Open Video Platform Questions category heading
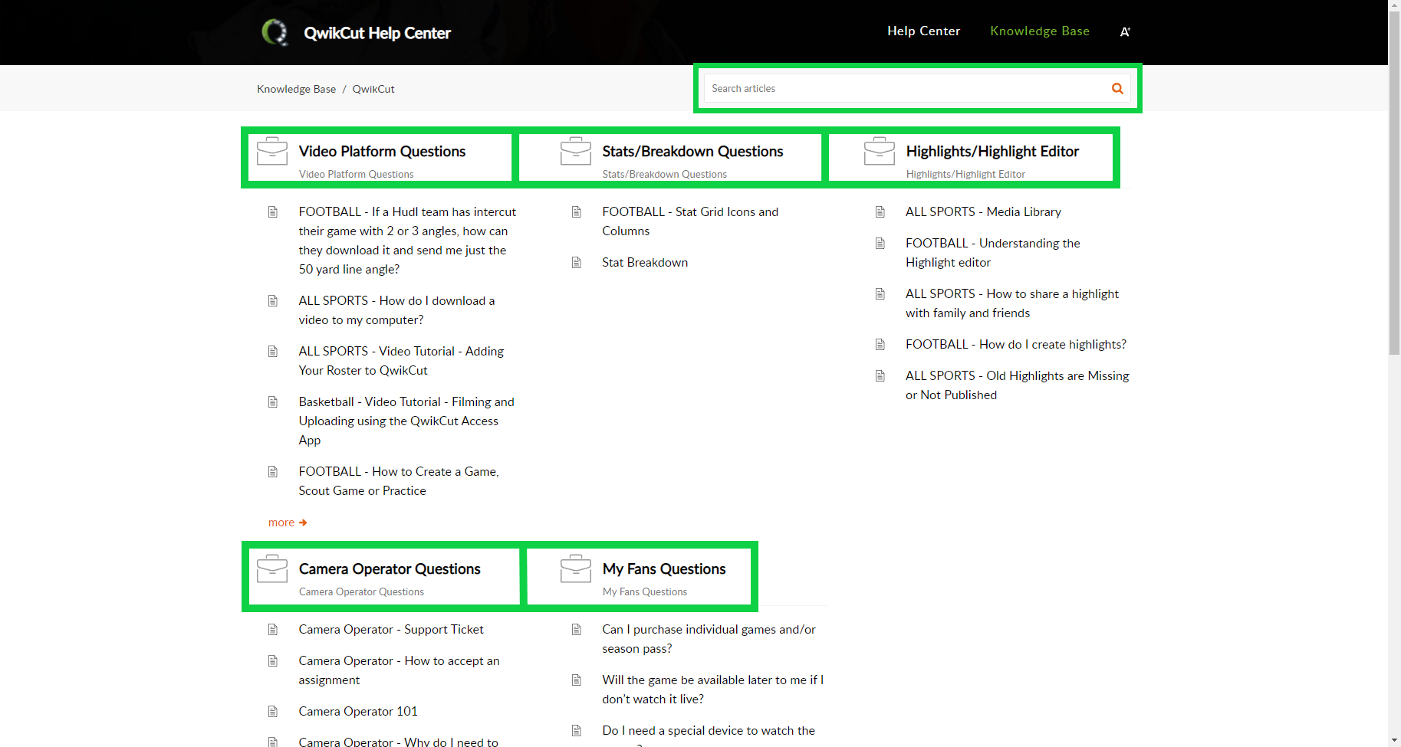Screen dimensions: 1401x747 coord(382,152)
